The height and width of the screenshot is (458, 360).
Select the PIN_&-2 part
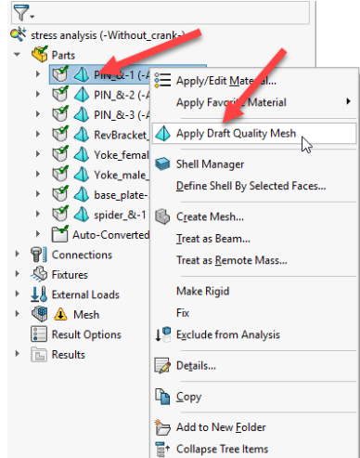(122, 95)
